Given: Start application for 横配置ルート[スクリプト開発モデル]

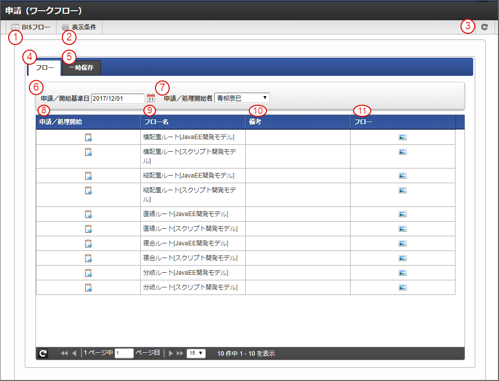Looking at the screenshot, I should 88,152.
